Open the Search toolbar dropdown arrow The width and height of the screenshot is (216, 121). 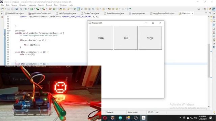tap(71, 9)
